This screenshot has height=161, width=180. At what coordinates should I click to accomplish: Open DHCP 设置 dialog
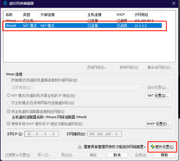[x=159, y=124]
